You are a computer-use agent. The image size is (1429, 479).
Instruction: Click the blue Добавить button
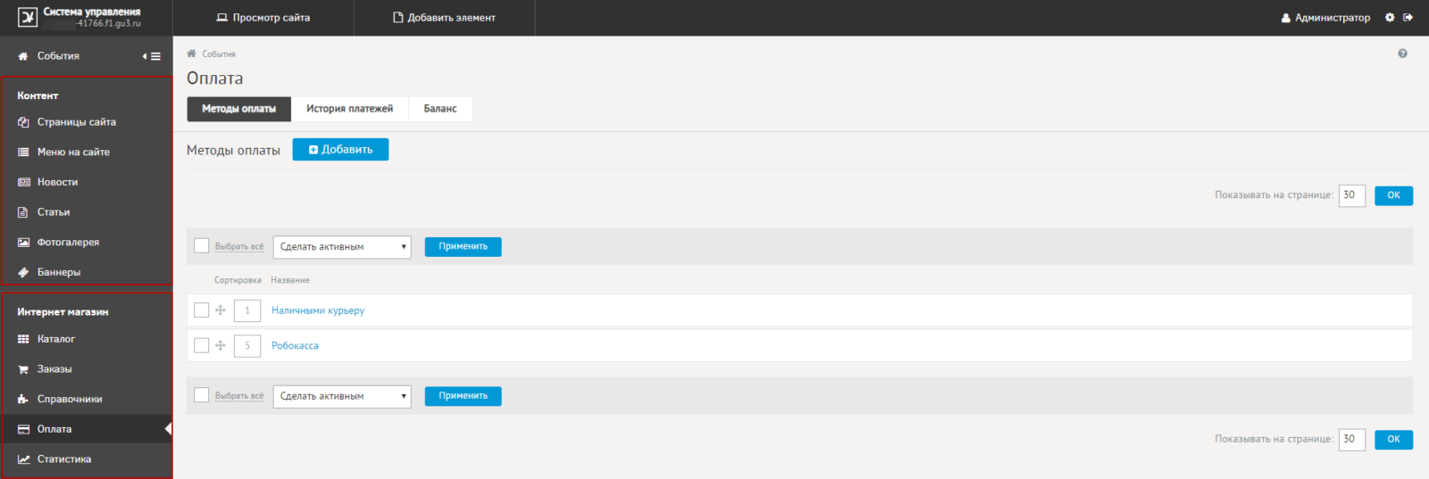pos(340,150)
